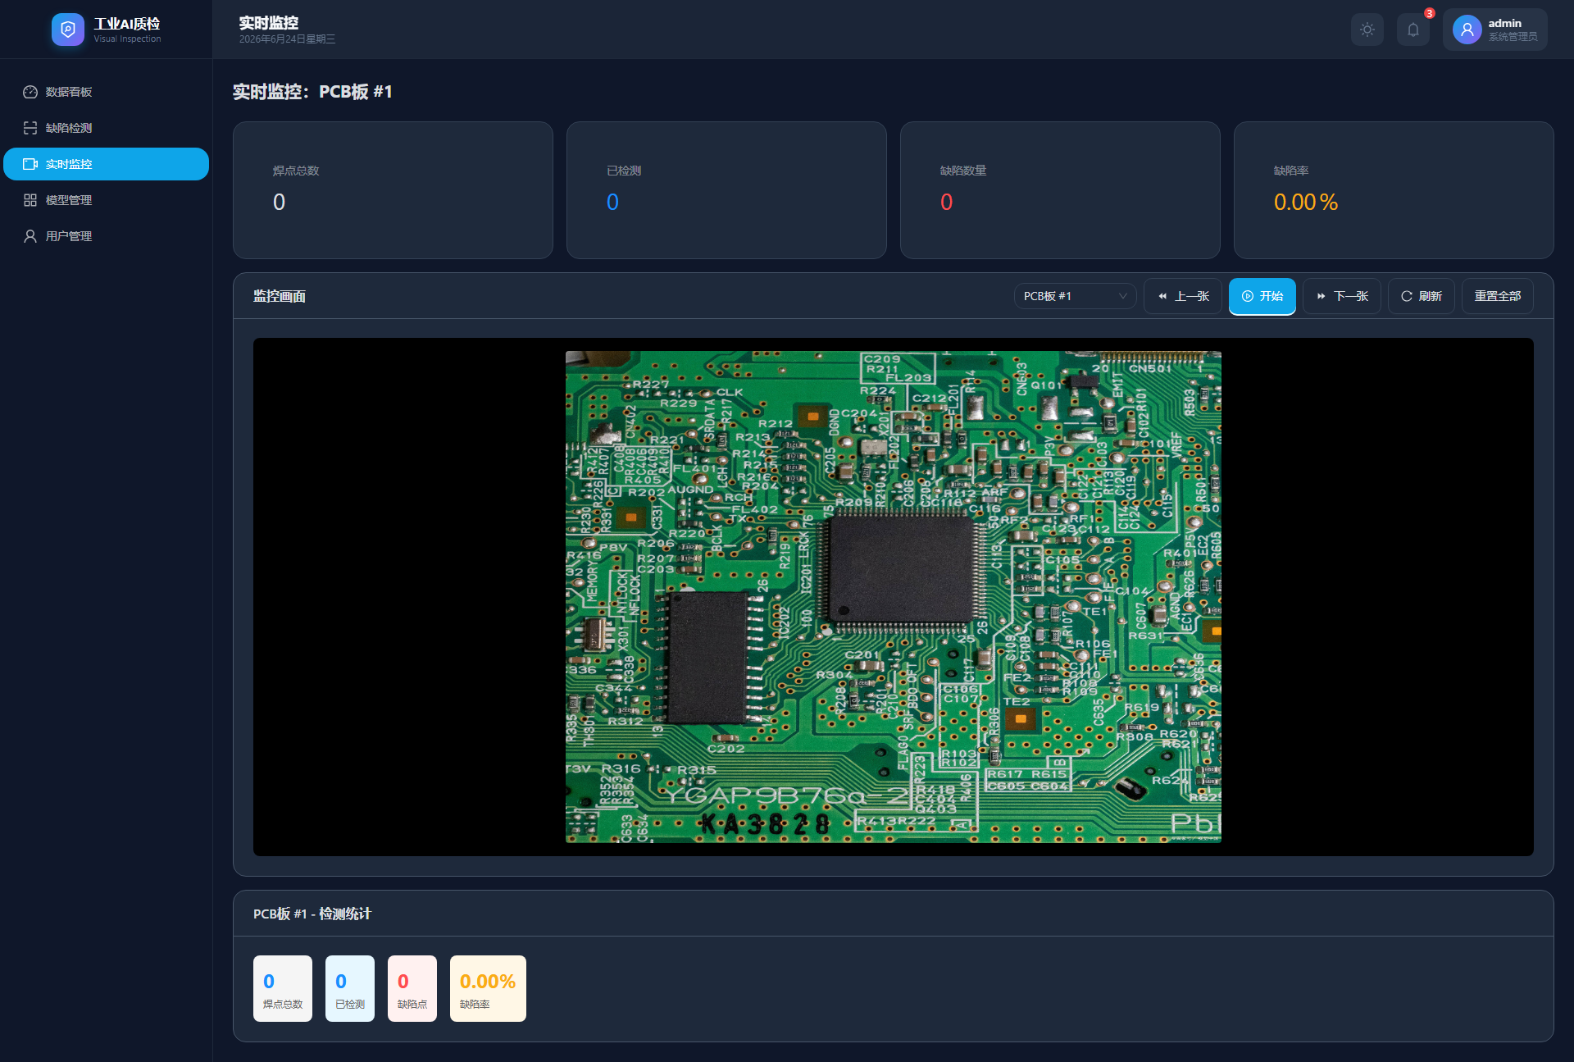
Task: Advance to next image with 下一张
Action: (x=1342, y=296)
